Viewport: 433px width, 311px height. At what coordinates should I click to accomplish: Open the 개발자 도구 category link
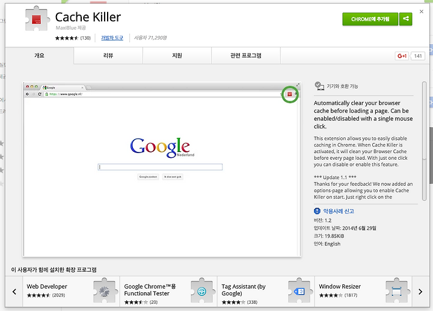click(112, 38)
